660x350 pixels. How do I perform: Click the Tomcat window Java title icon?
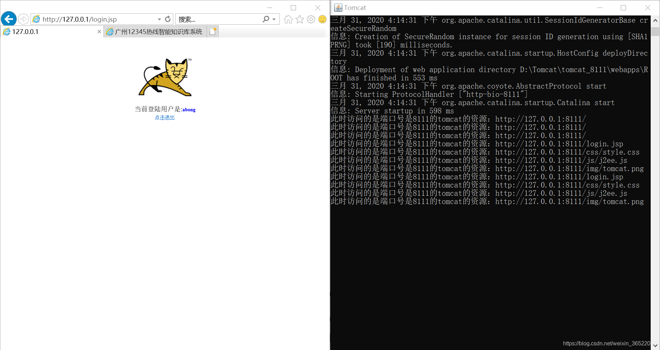338,8
